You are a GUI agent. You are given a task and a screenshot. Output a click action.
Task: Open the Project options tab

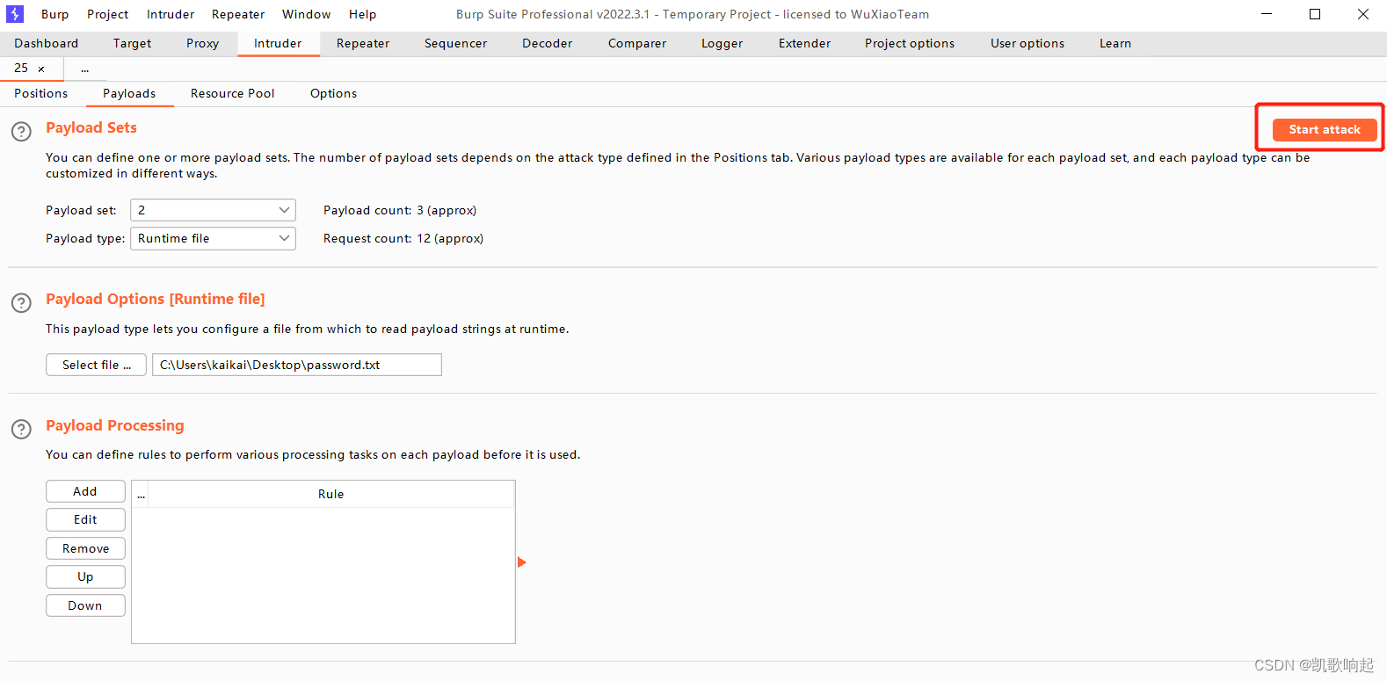click(x=910, y=43)
